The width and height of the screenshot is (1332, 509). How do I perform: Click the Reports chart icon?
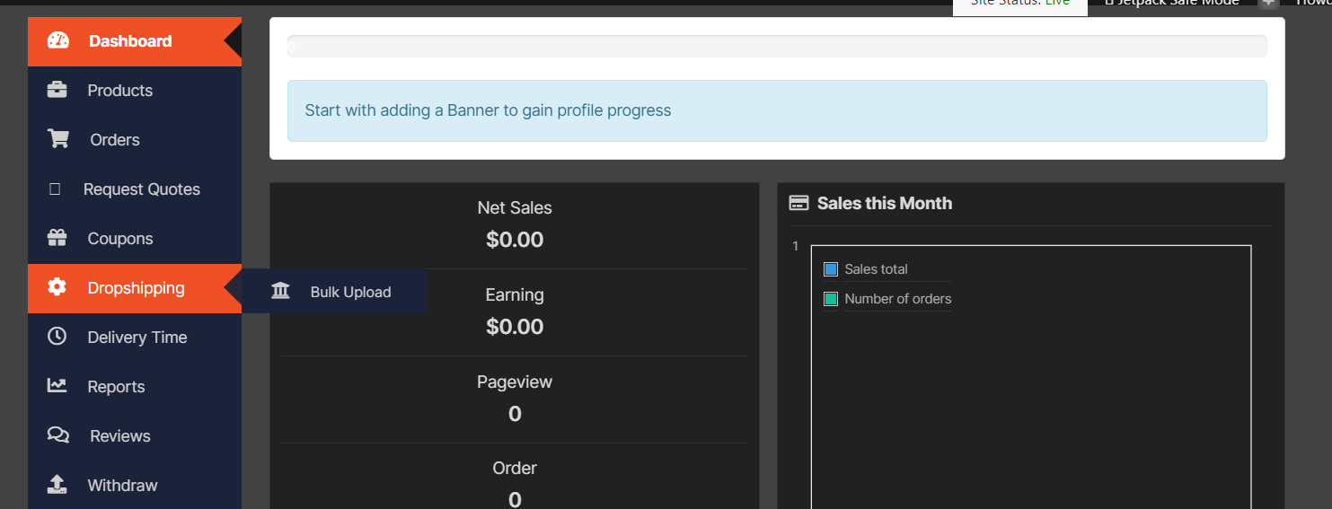pyautogui.click(x=57, y=386)
